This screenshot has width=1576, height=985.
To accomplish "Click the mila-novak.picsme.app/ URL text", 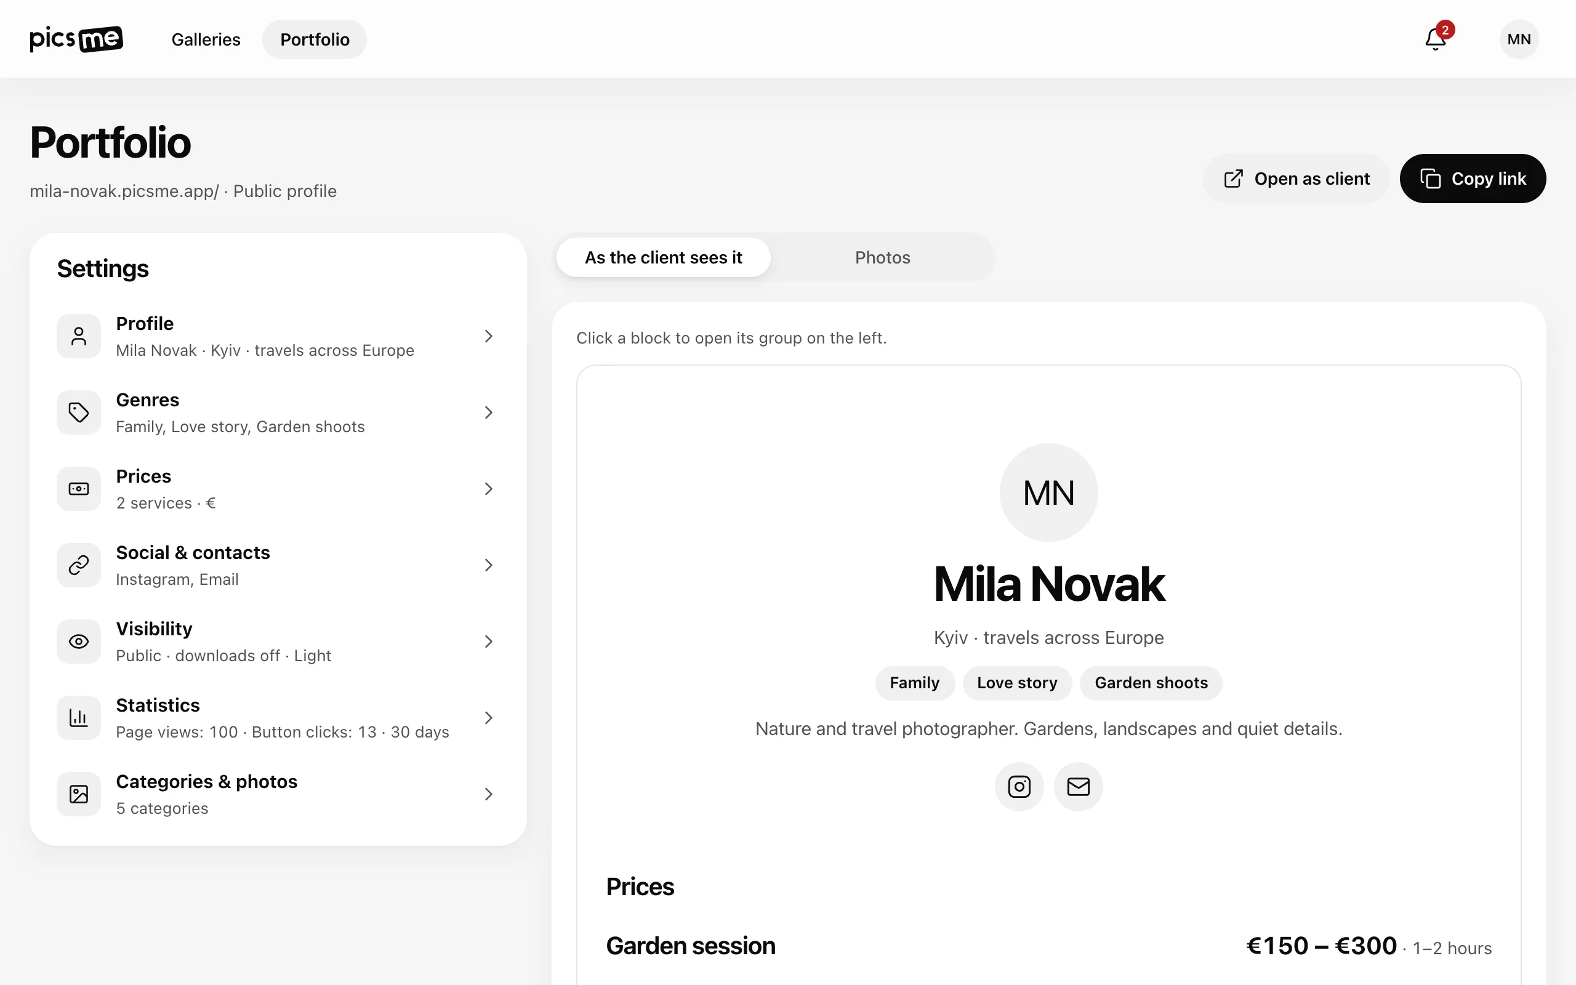I will click(124, 191).
